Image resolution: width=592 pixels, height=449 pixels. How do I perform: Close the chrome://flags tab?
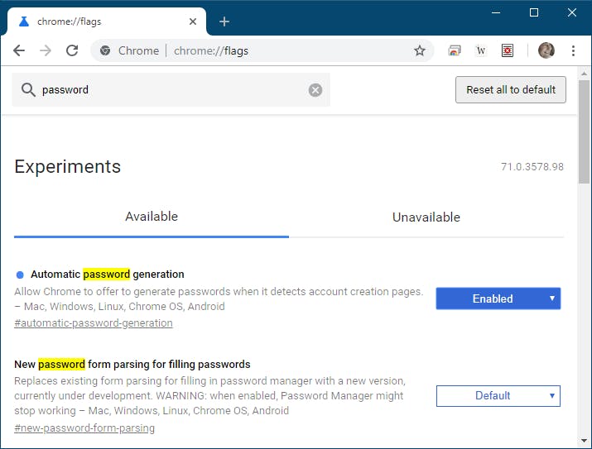coord(194,21)
